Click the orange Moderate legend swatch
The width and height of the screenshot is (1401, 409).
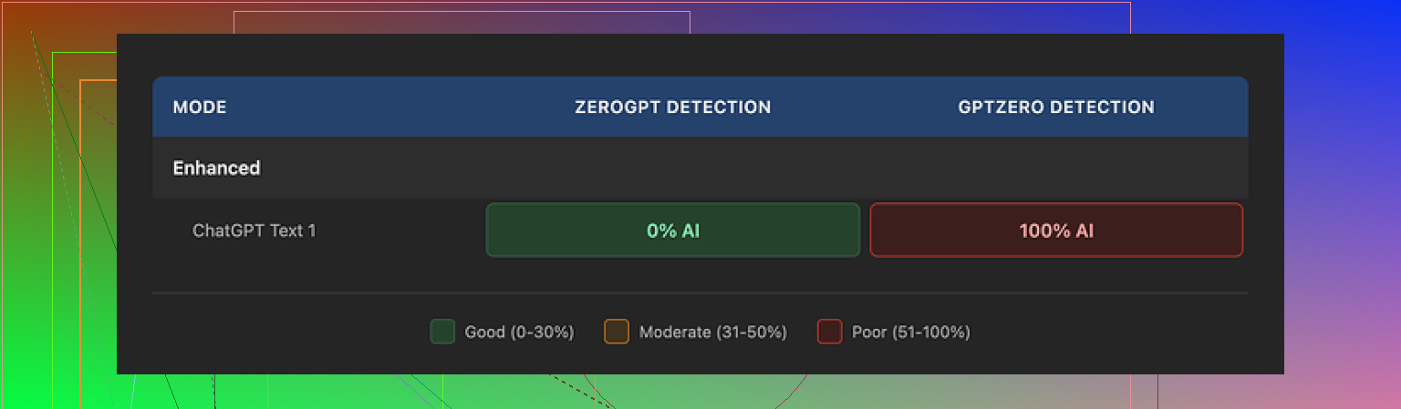617,332
